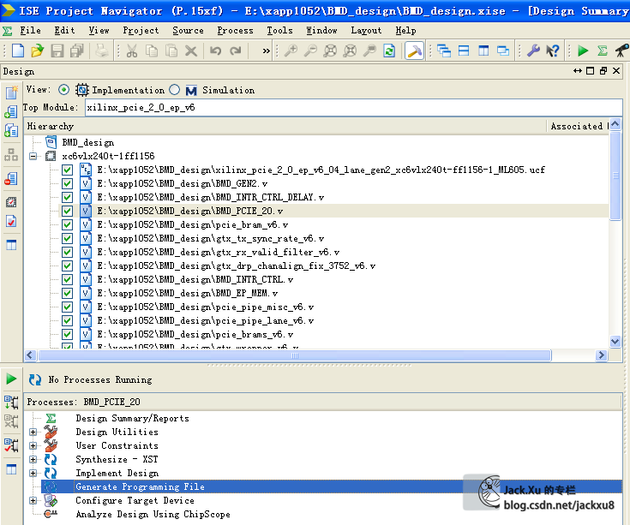The image size is (630, 525).
Task: Click the Hierarchy column header
Action: 285,126
